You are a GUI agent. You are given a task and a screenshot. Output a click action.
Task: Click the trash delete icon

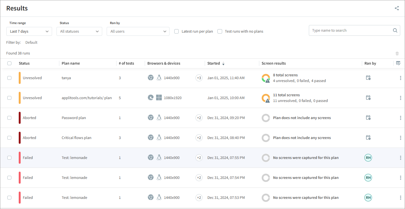tap(397, 54)
